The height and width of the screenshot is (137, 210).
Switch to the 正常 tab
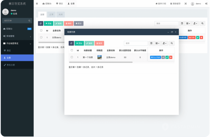coord(51,14)
